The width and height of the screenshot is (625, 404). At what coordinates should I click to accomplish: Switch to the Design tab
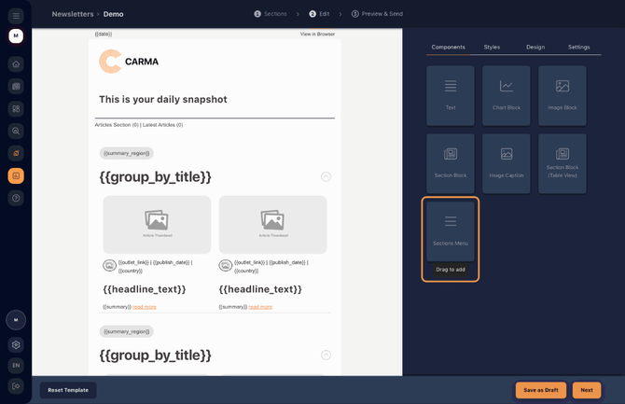coord(535,47)
